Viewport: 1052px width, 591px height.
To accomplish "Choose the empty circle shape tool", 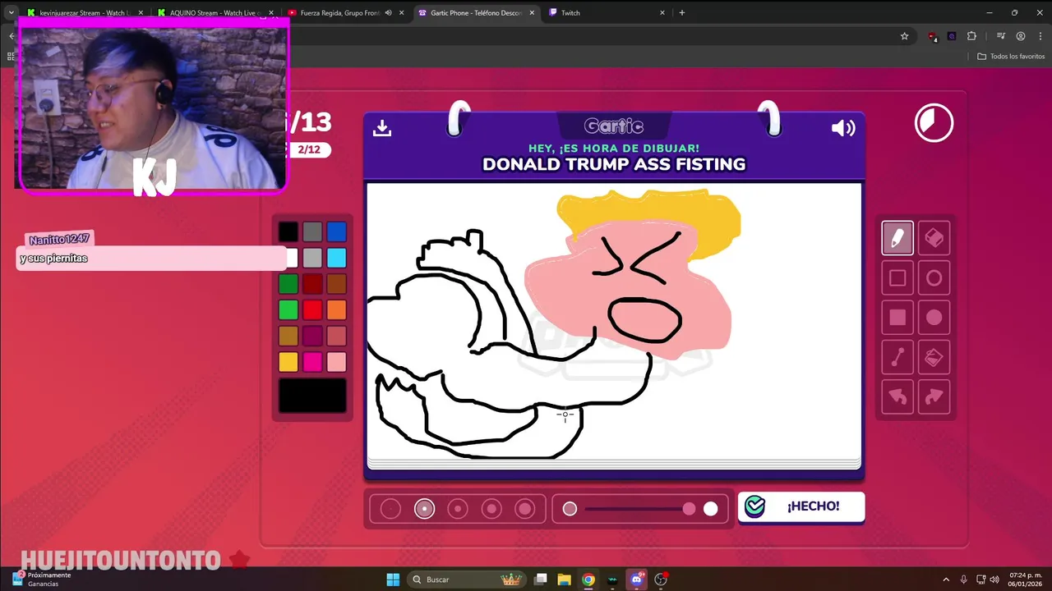I will (x=934, y=278).
